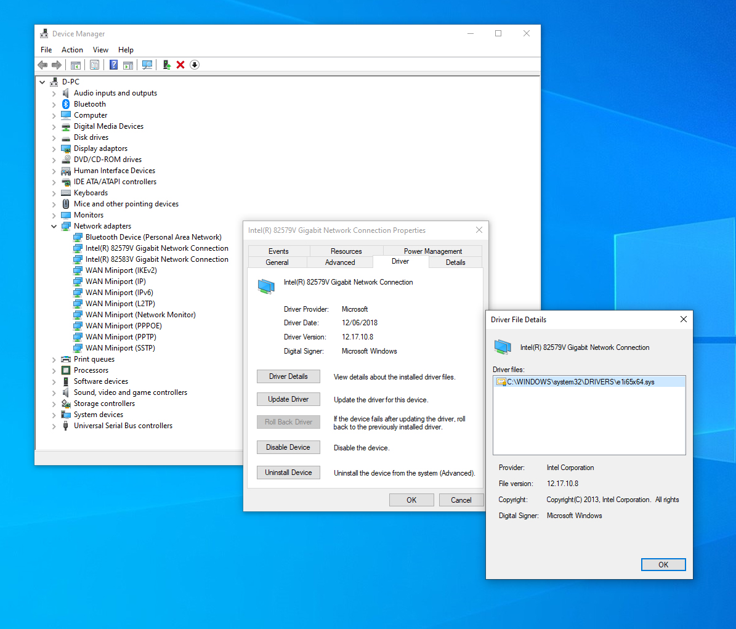
Task: Expand the IDE ATA/ATAPI controllers category
Action: point(54,182)
